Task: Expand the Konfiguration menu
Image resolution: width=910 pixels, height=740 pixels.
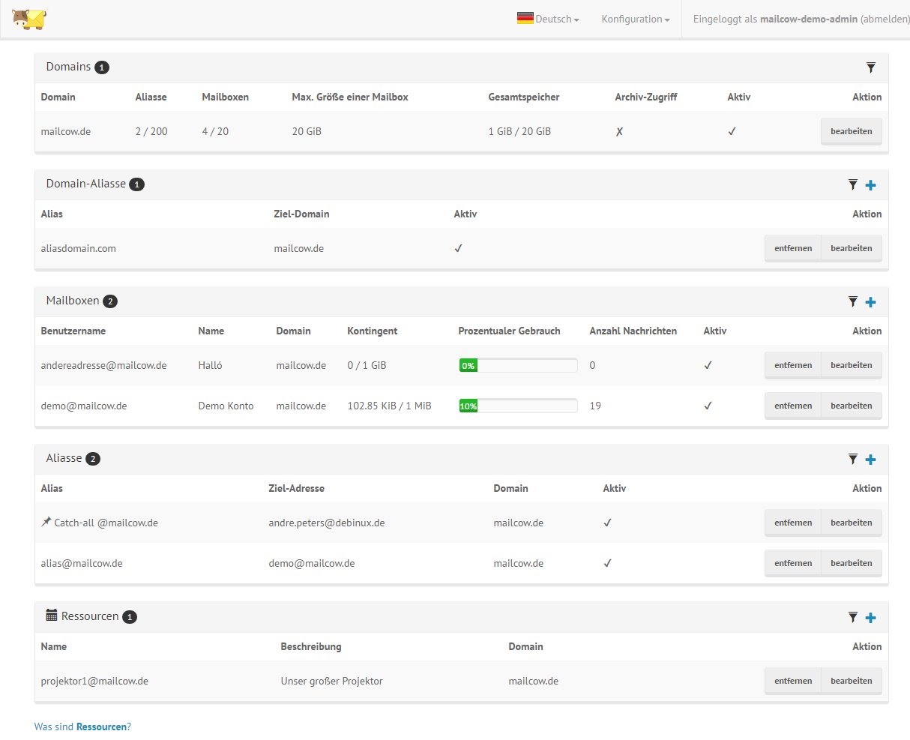Action: click(635, 19)
